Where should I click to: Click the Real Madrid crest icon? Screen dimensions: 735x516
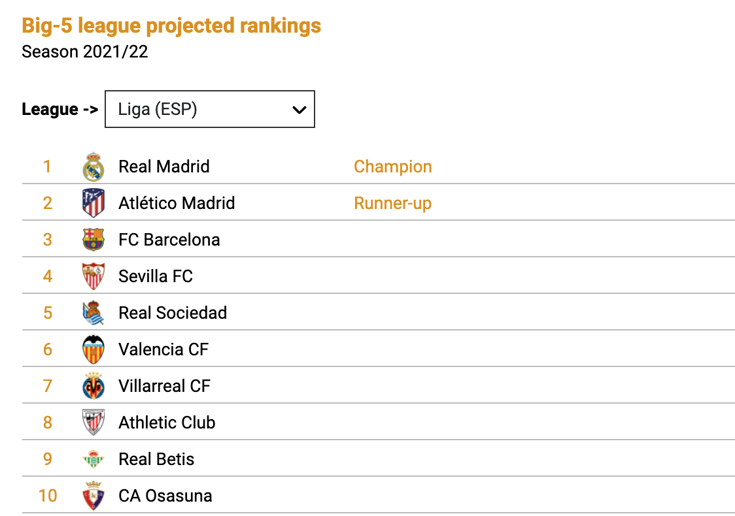click(x=94, y=167)
